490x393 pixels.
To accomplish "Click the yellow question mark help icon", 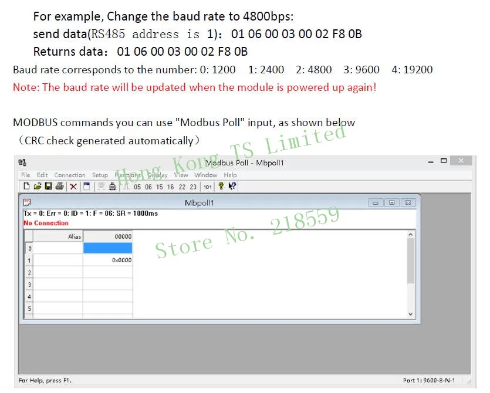I will pos(221,186).
